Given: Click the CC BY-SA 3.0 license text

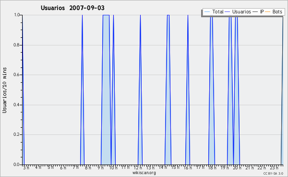Looking at the screenshot, I should 273,173.
